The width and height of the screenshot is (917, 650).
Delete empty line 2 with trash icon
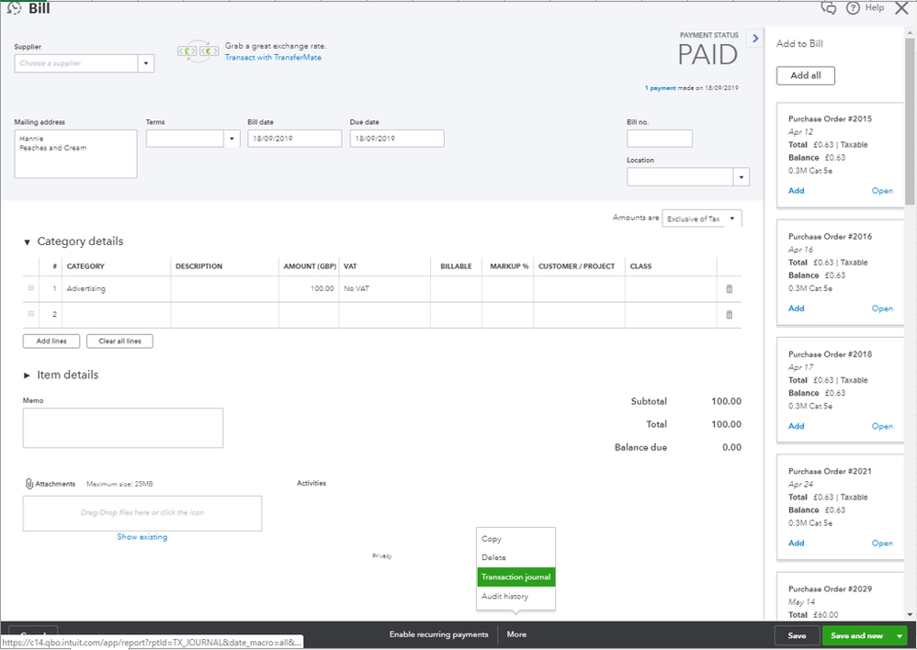[x=730, y=315]
